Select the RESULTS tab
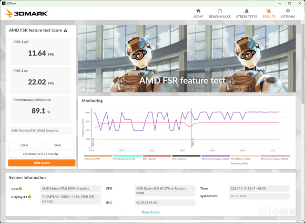Viewport: 305px width, 223px height. [x=269, y=14]
